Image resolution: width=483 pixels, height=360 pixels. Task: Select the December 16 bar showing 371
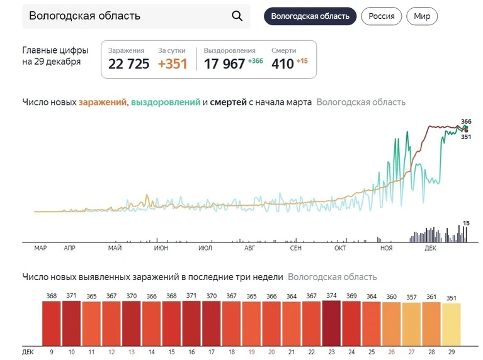pyautogui.click(x=191, y=323)
